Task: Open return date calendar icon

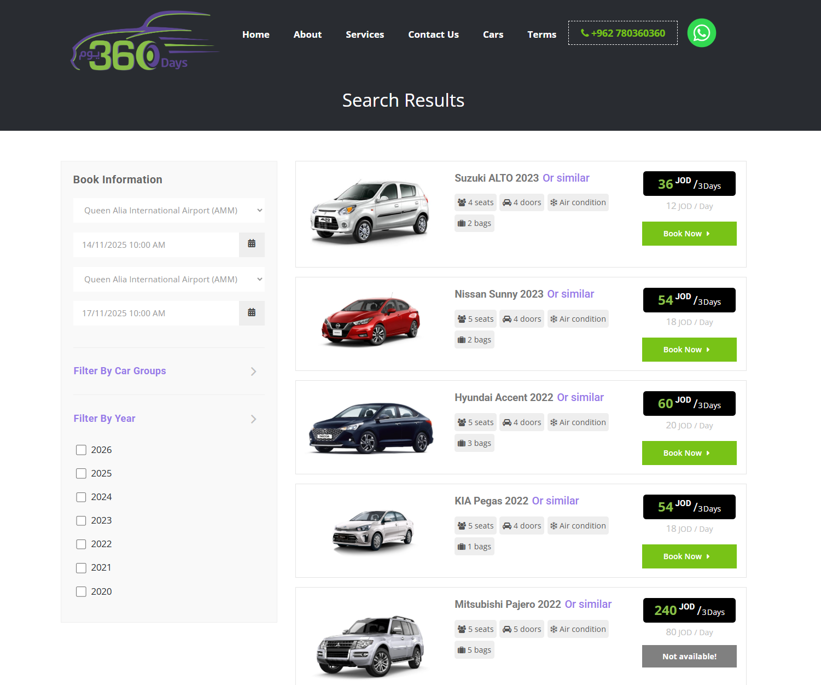Action: [x=252, y=312]
